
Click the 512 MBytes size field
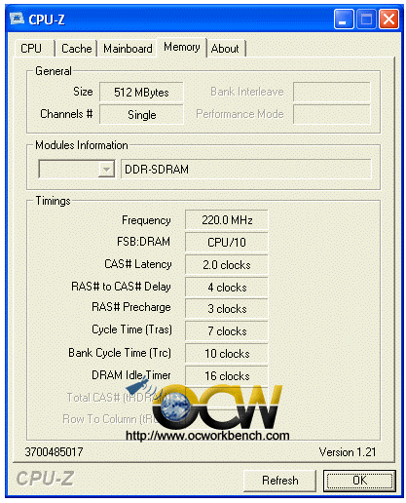click(x=141, y=93)
